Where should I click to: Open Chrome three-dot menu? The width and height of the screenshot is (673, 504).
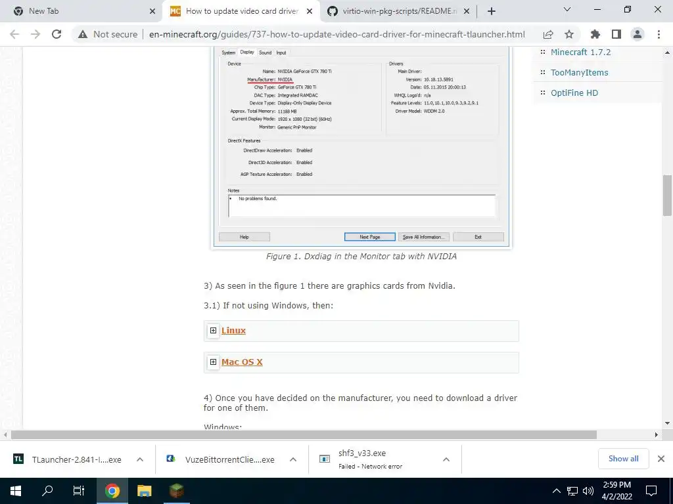point(659,34)
